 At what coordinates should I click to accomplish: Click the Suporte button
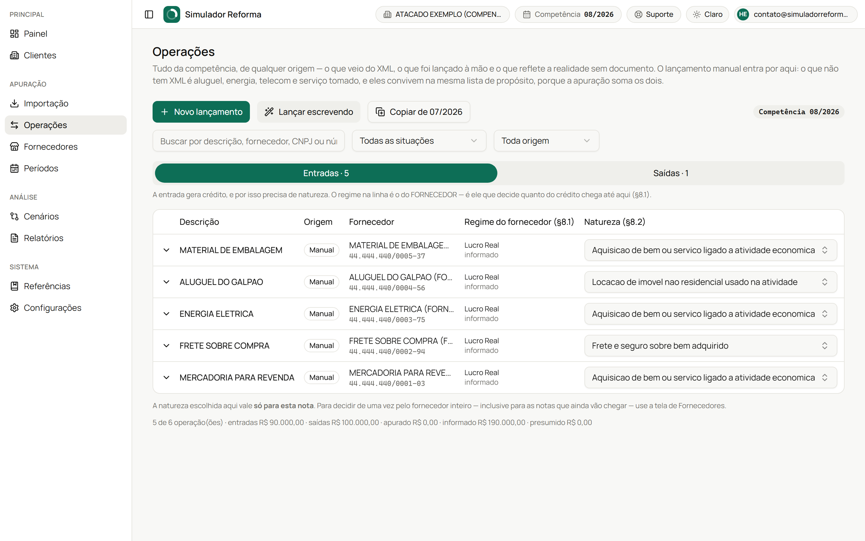pos(654,14)
